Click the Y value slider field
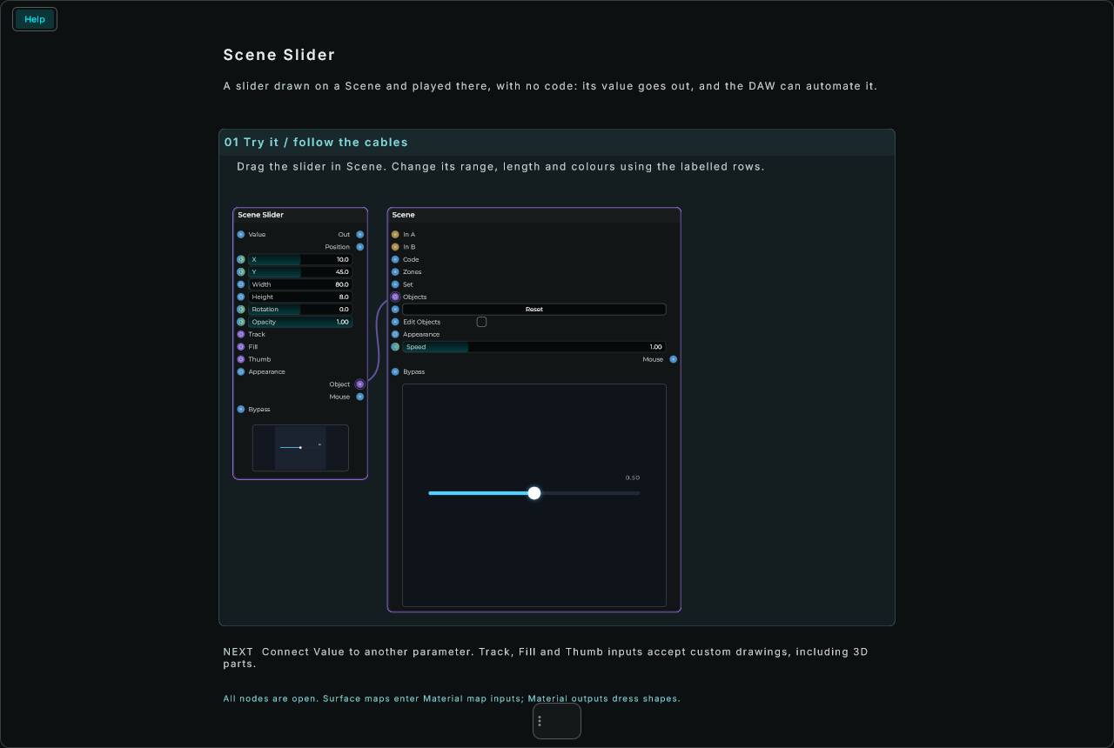The height and width of the screenshot is (748, 1114). [300, 272]
